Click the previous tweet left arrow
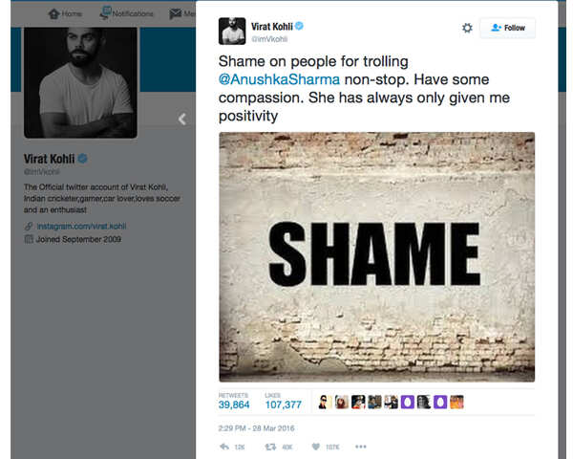The height and width of the screenshot is (459, 573). pos(182,120)
